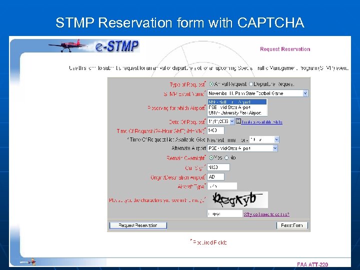The width and height of the screenshot is (360, 270).
Task: Open the Alternate Airport dropdown
Action: pyautogui.click(x=242, y=148)
